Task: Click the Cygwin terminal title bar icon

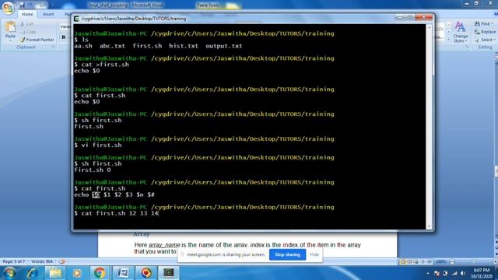Action: coord(76,19)
